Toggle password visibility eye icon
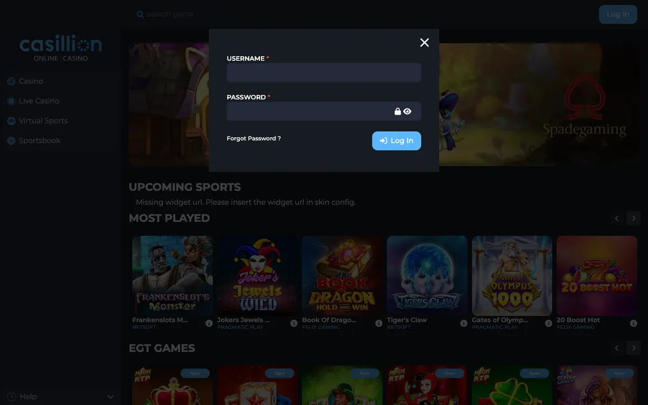Viewport: 648px width, 405px height. point(407,111)
